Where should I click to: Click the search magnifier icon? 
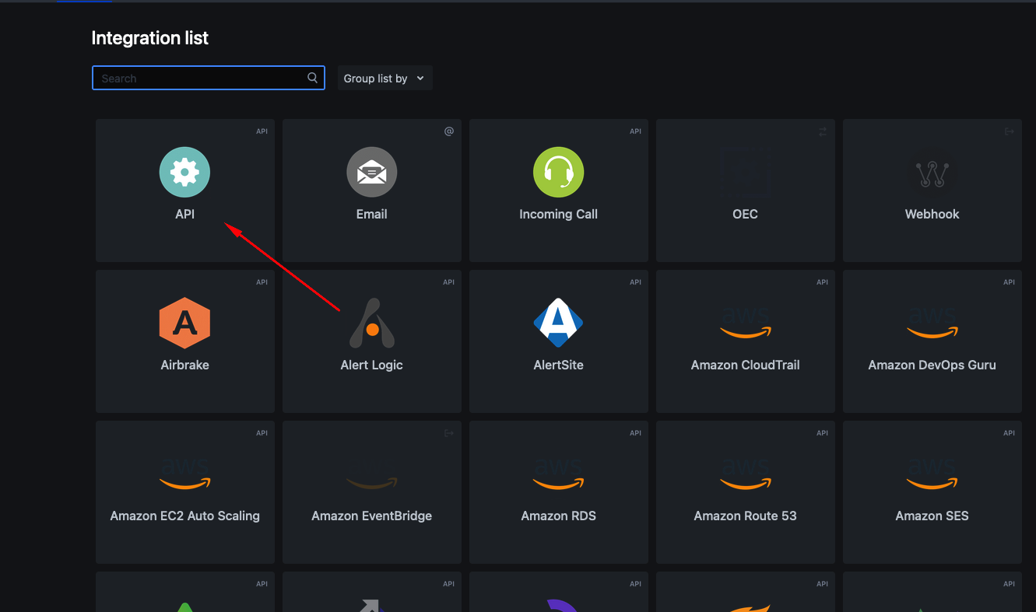(x=312, y=78)
